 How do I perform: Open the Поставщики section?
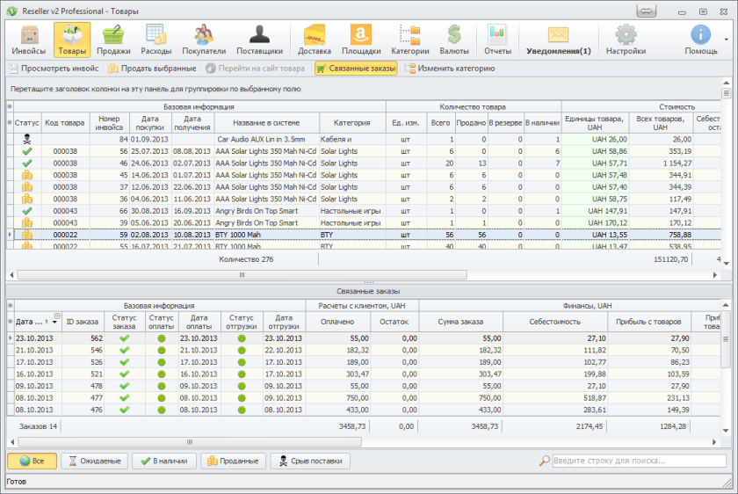[259, 40]
